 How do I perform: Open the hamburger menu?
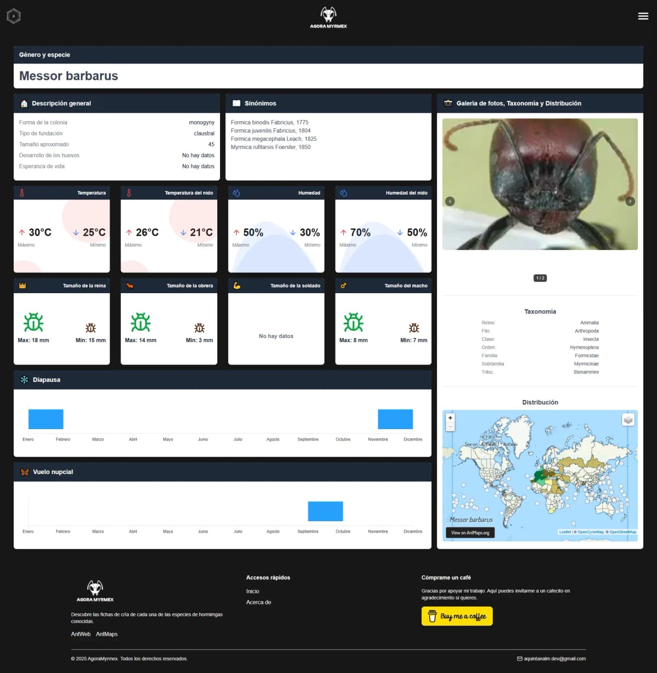[x=643, y=16]
